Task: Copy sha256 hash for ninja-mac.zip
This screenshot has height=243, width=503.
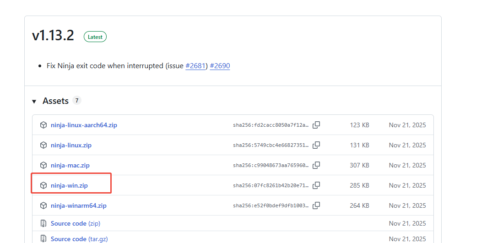Action: point(316,165)
